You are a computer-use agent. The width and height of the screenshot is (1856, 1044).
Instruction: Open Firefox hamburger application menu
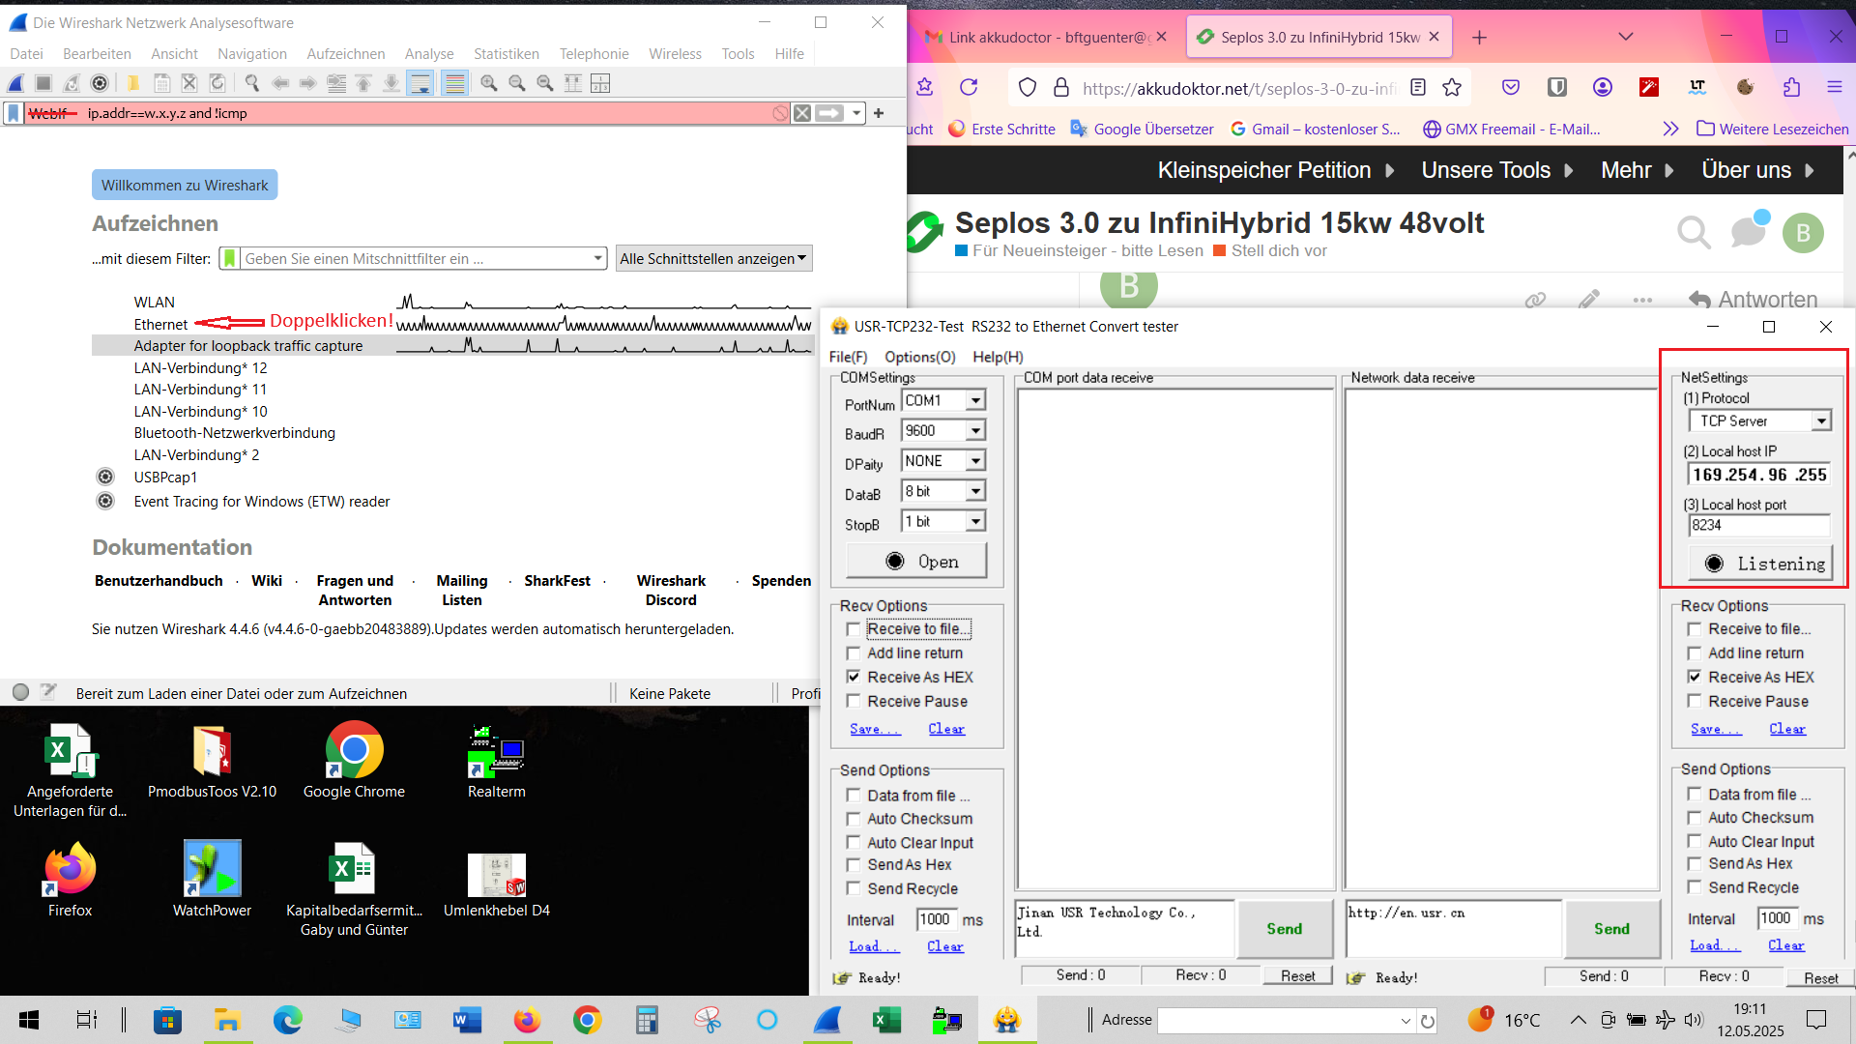[1835, 88]
